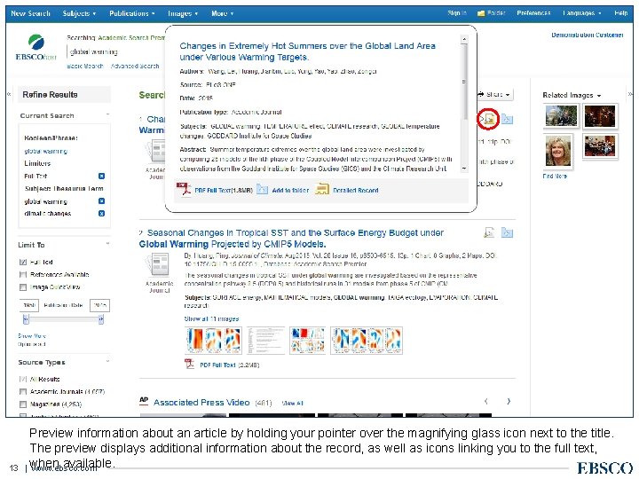Viewport: 639px width, 479px height.
Task: Remove the Full Text limiter with its X icon
Action: point(101,176)
